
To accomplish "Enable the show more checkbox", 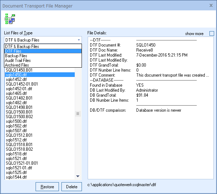I will [x=211, y=34].
